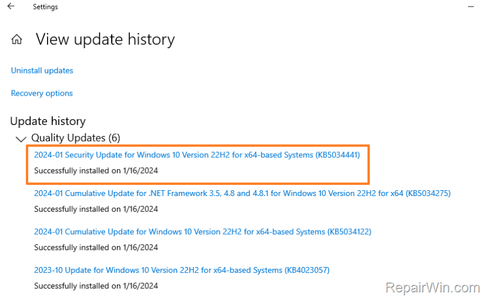Click the install status below KB5034122

click(96, 248)
